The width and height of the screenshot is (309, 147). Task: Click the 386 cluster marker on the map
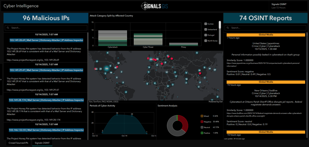[x=106, y=69]
